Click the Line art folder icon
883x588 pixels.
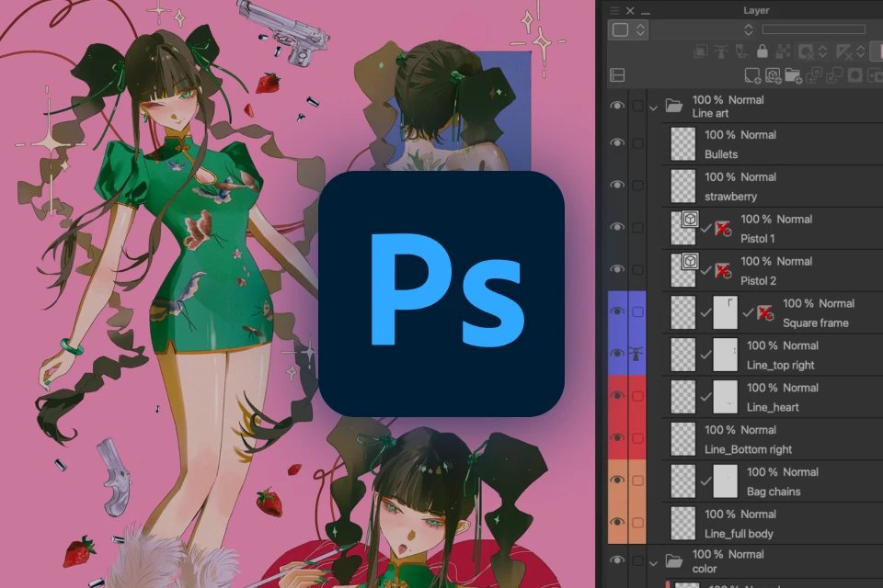[674, 106]
